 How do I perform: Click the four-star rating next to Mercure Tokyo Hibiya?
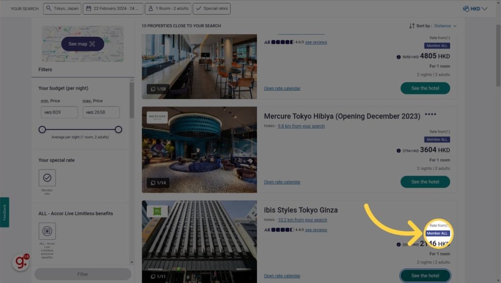click(431, 115)
